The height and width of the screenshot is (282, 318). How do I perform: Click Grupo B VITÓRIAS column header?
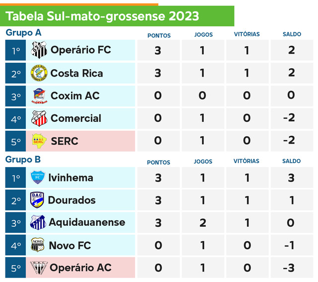pos(246,161)
